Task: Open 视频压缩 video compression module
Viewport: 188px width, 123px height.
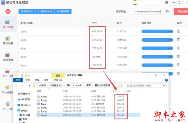Action: coord(8,57)
